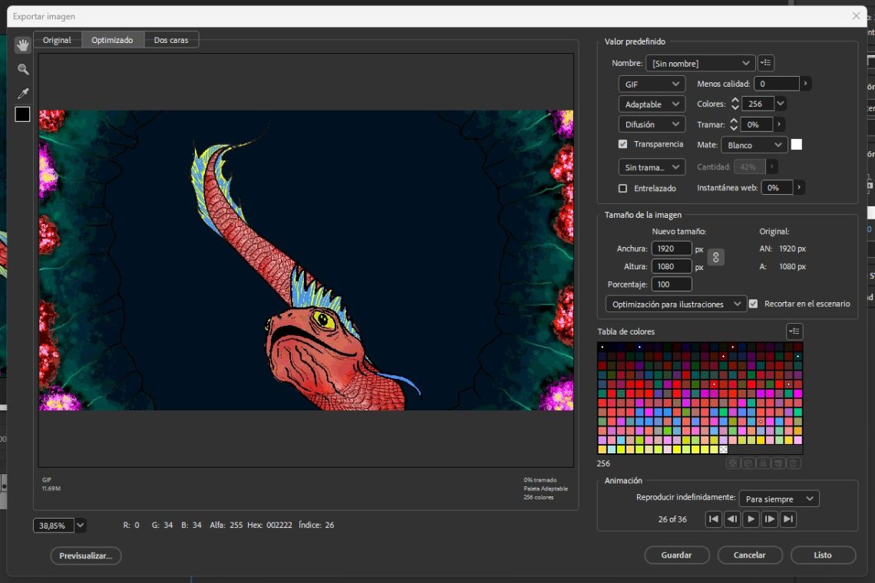The image size is (875, 583).
Task: Disable the Transparencia checkbox
Action: 622,144
